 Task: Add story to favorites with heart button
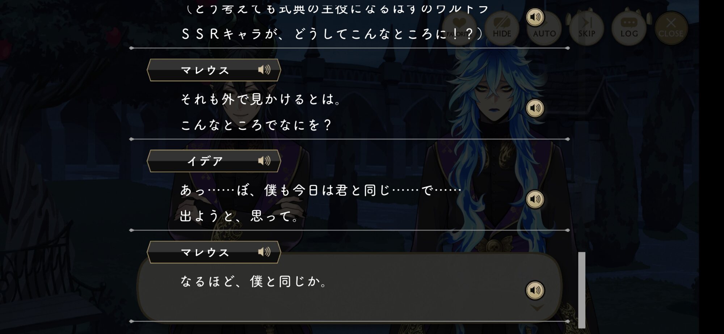(459, 28)
